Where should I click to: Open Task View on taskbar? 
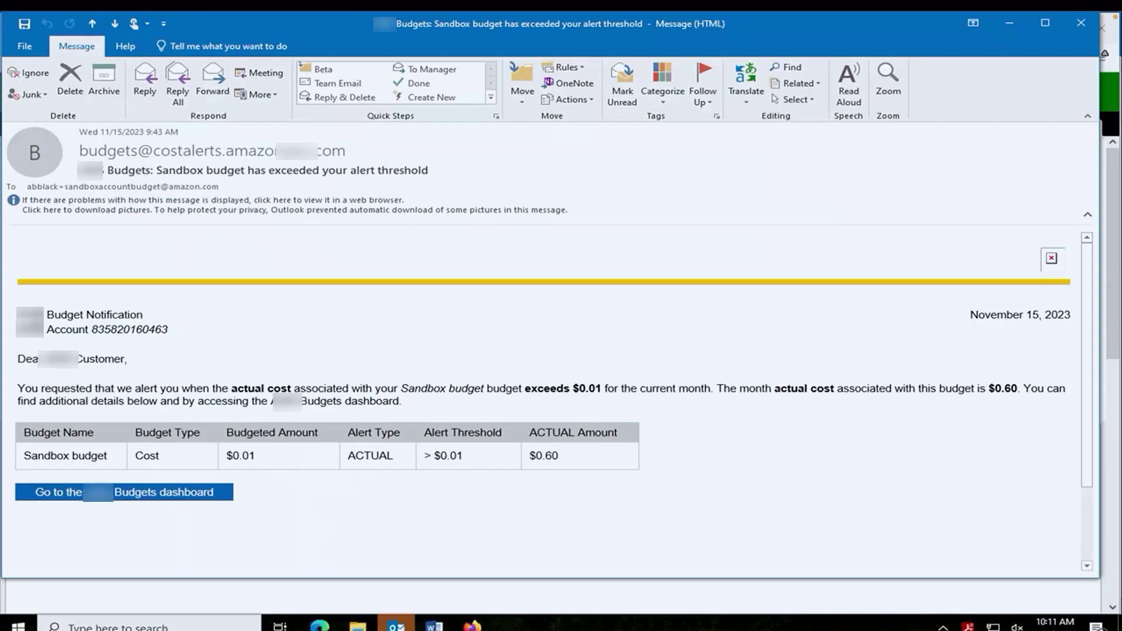(x=280, y=626)
